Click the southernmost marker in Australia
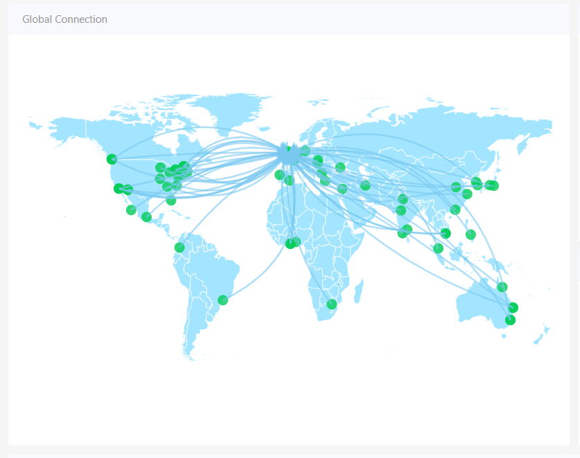Viewport: 580px width, 458px height. 510,320
